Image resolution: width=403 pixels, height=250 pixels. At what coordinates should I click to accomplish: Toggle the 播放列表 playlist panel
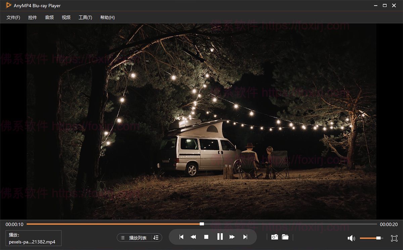134,238
